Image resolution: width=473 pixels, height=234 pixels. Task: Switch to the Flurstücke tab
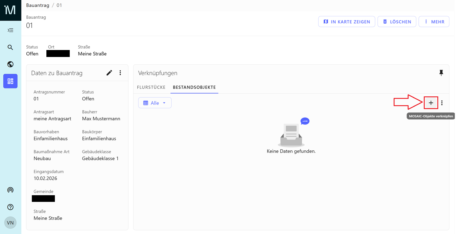tap(151, 87)
